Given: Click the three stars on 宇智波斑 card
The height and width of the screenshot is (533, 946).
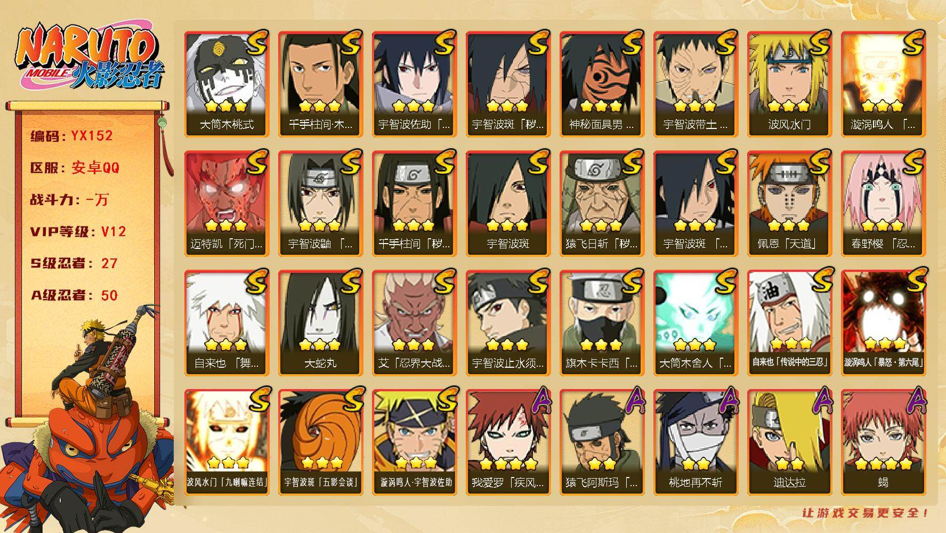Looking at the screenshot, I should pyautogui.click(x=508, y=225).
